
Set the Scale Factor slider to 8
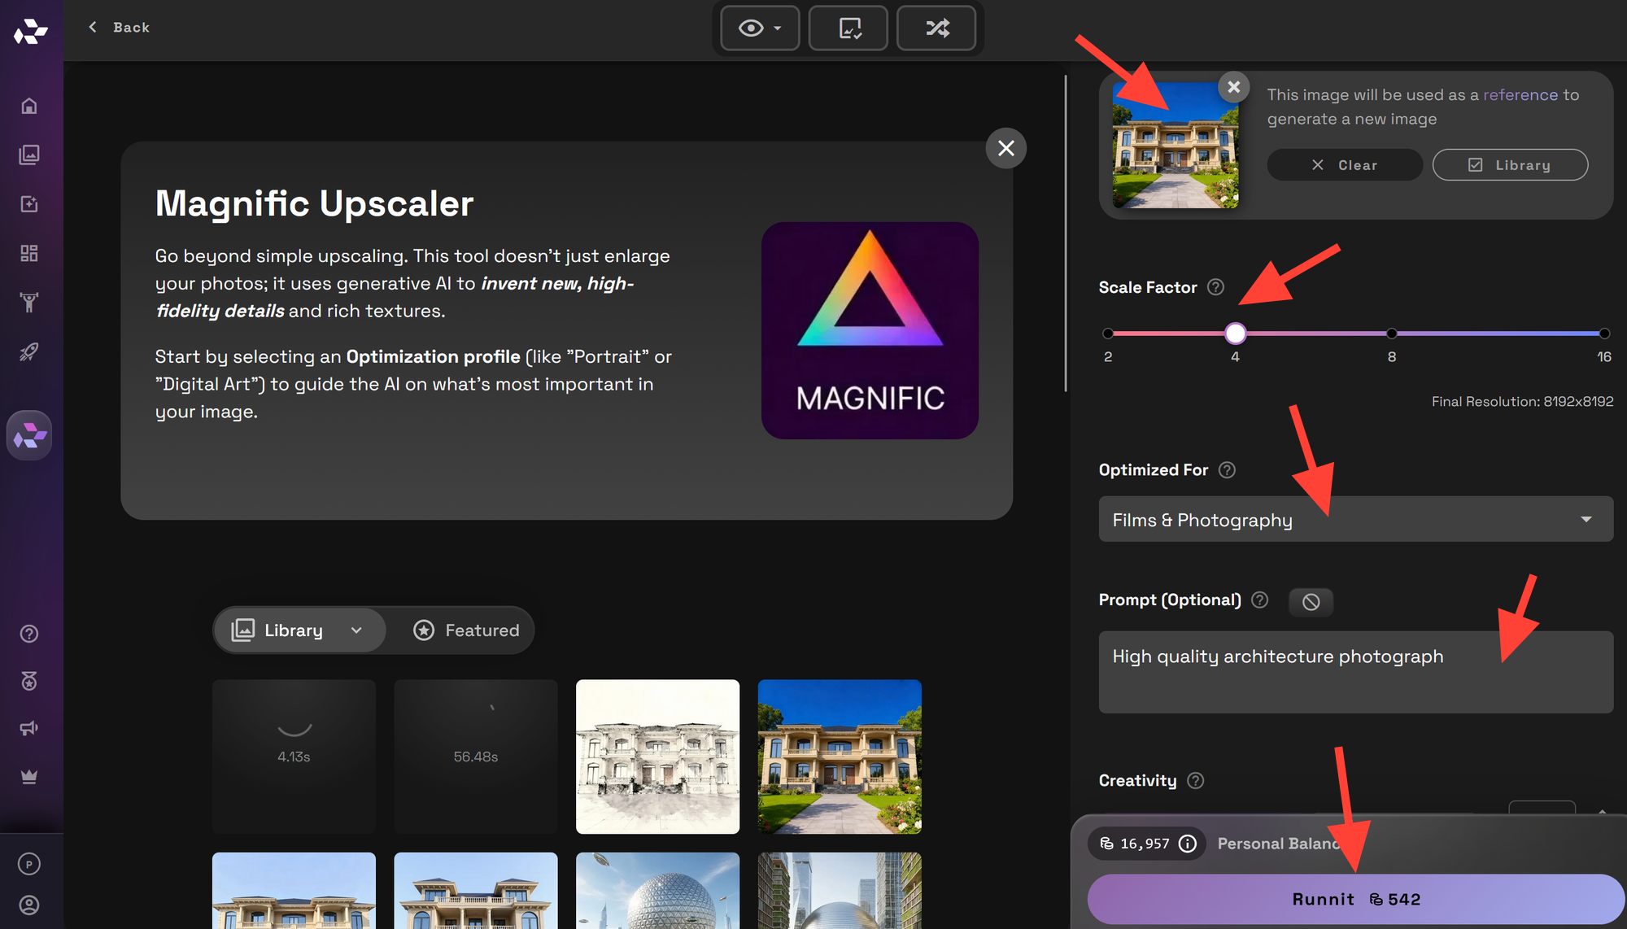pyautogui.click(x=1391, y=334)
